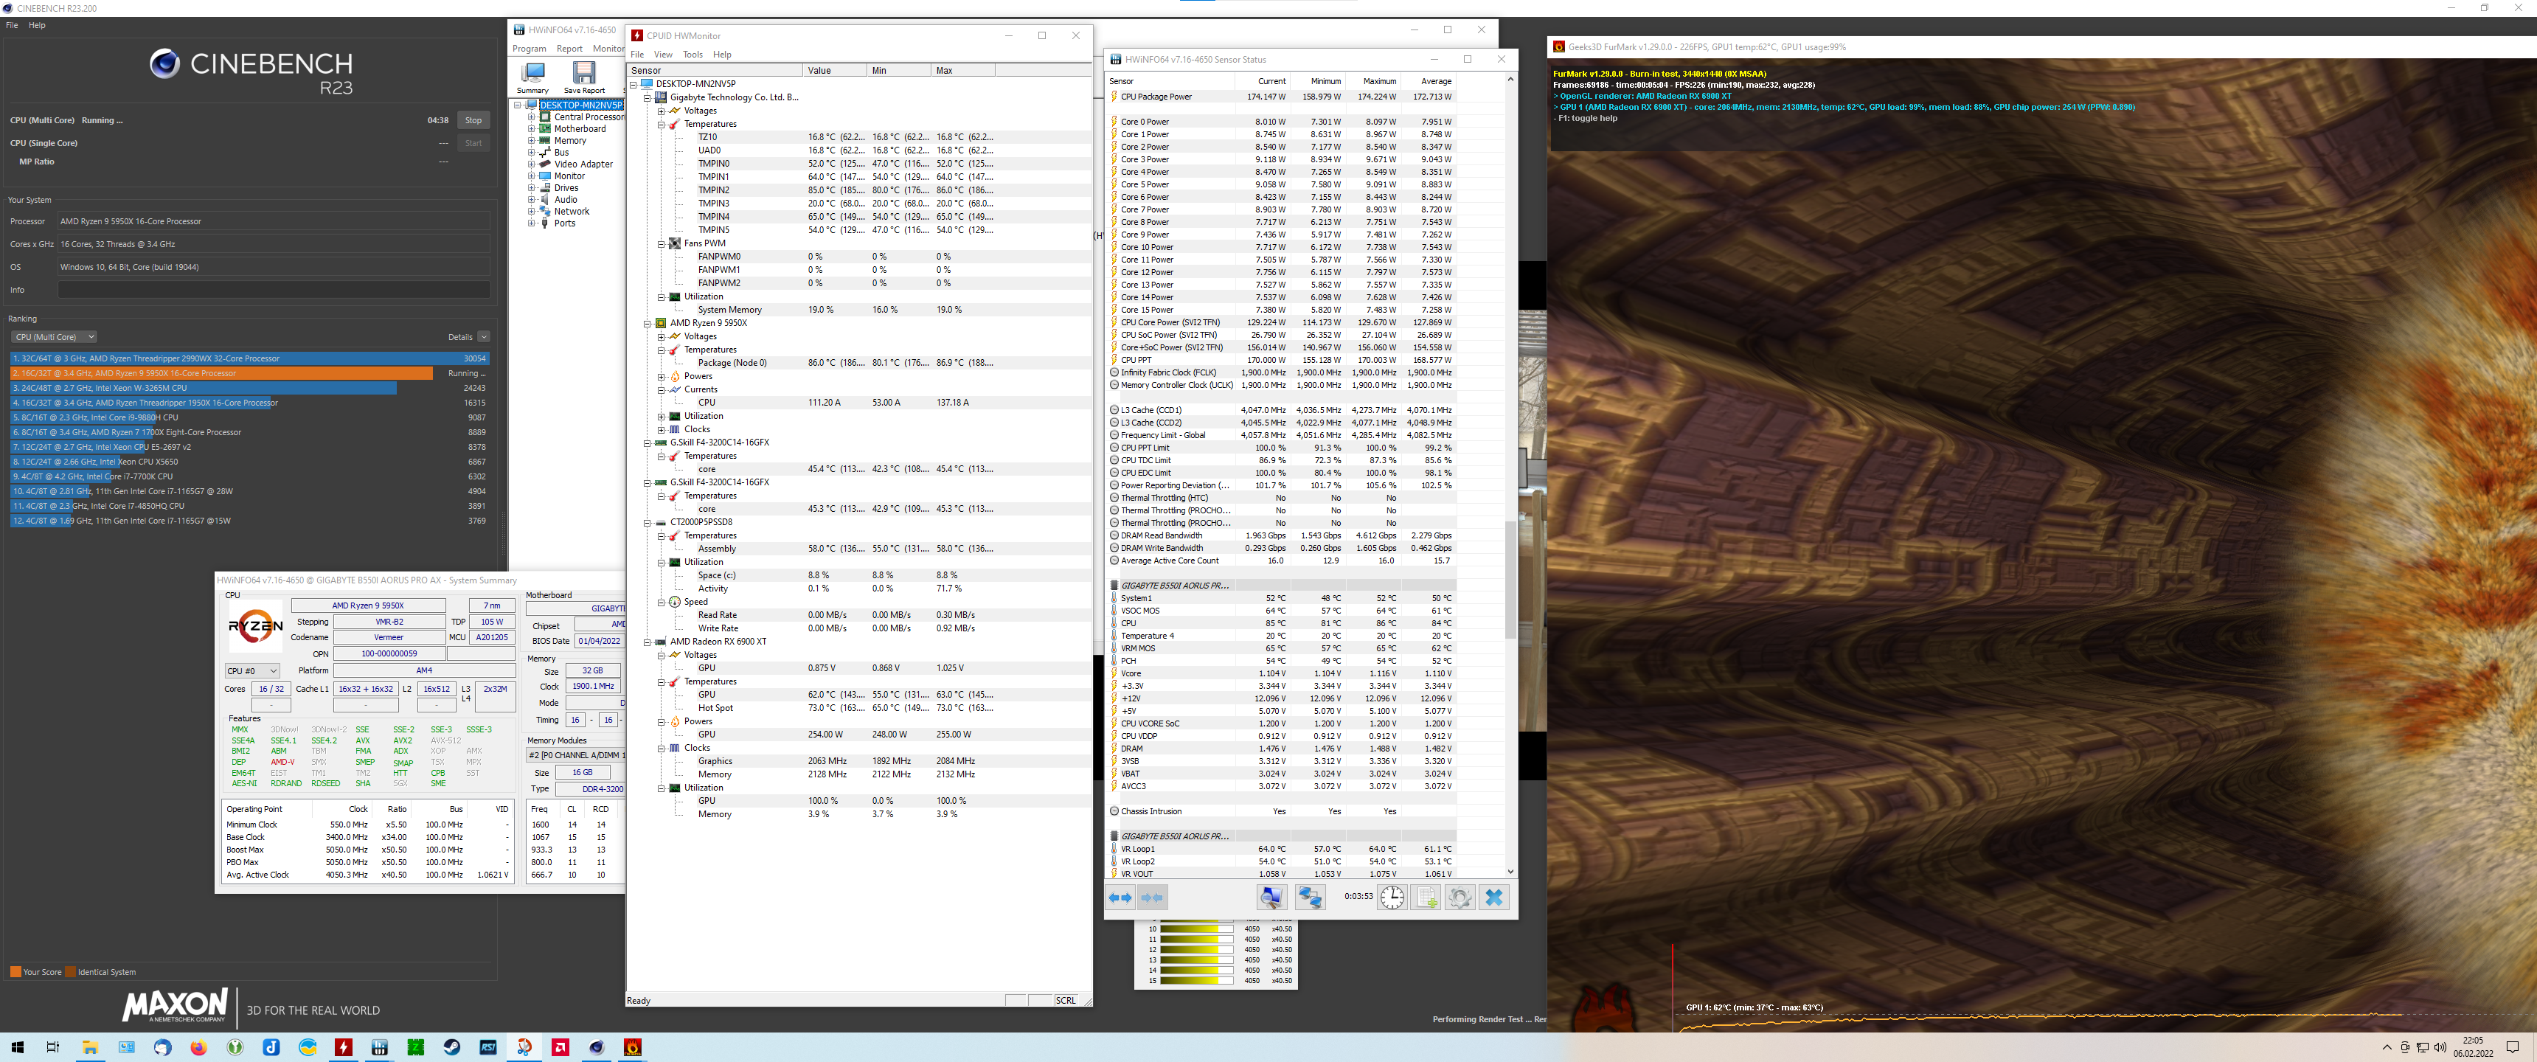Screen dimensions: 2537x1062
Task: Open the Tools menu in HWMonitor
Action: (693, 54)
